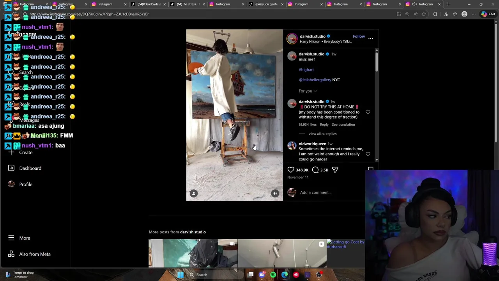Open the Windows Start button
Screen dimensions: 499x281
[x=180, y=275]
